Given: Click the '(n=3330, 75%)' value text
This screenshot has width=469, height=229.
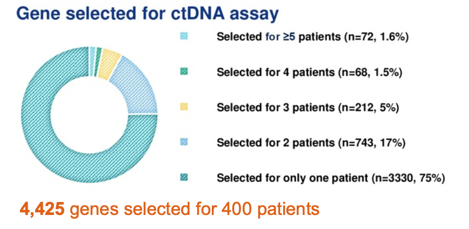Looking at the screenshot, I should pos(408,178).
